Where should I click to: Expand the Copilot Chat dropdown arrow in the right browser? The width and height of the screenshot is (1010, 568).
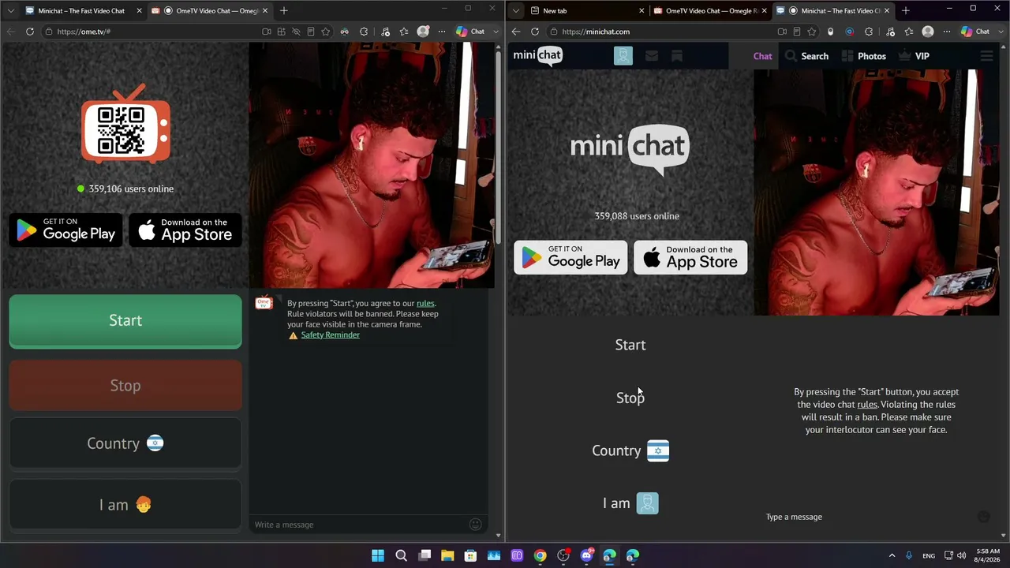tap(1001, 32)
